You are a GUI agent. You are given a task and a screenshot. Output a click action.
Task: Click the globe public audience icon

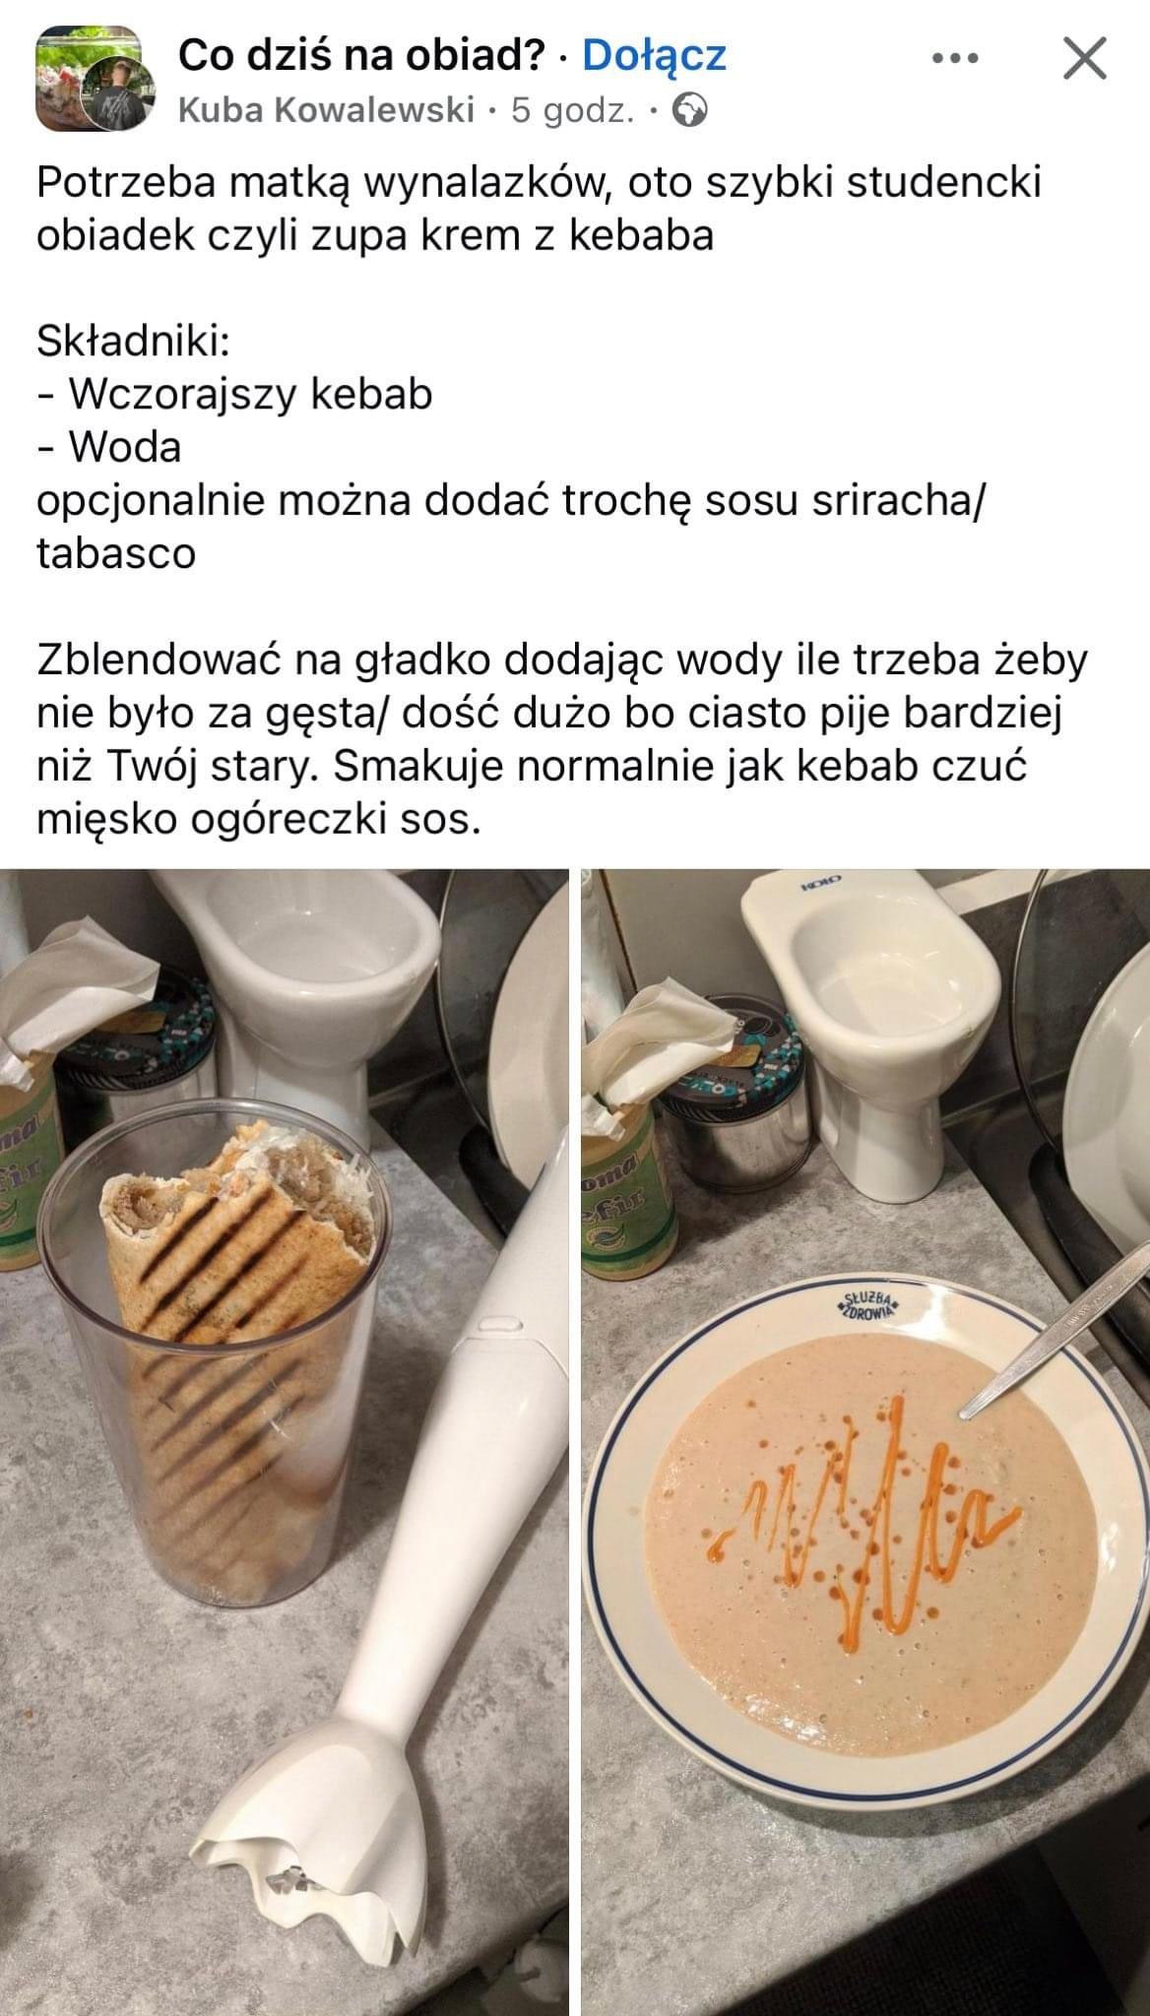pos(692,111)
